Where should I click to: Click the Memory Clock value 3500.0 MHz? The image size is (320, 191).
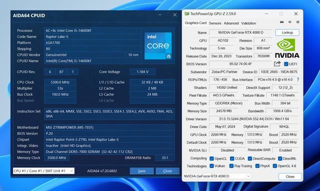(x=56, y=158)
